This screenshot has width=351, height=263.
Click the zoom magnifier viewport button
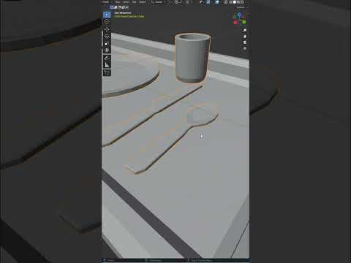point(245,31)
